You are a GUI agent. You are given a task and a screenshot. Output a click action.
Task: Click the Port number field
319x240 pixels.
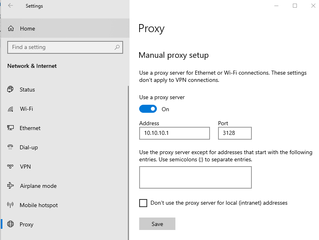[x=235, y=133]
